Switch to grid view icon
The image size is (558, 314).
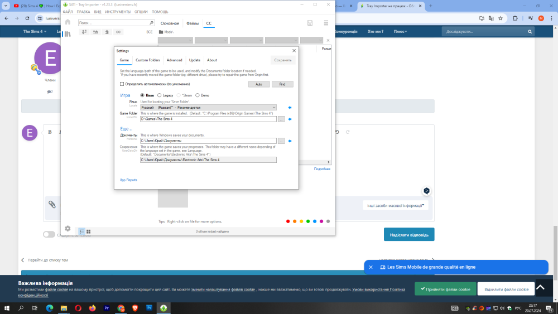(x=88, y=231)
